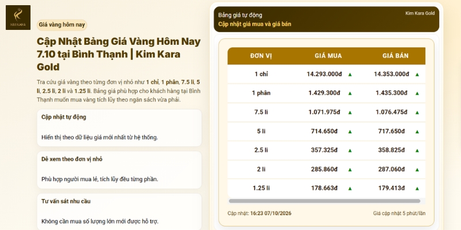The width and height of the screenshot is (461, 230).
Task: Select the '1.25 li' unit cell
Action: [261, 188]
